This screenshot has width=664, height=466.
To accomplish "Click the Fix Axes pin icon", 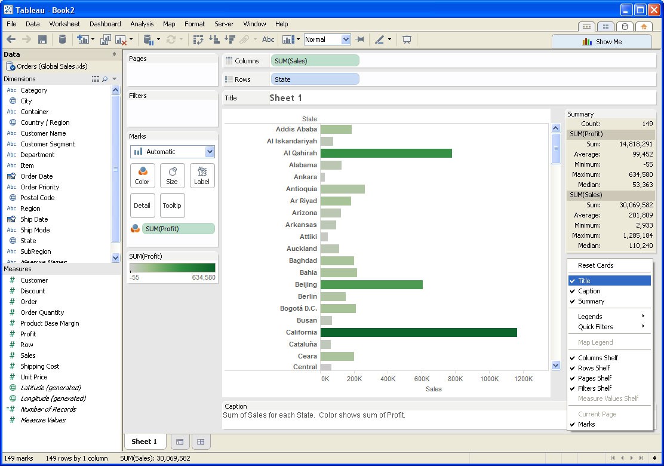I will pyautogui.click(x=359, y=39).
